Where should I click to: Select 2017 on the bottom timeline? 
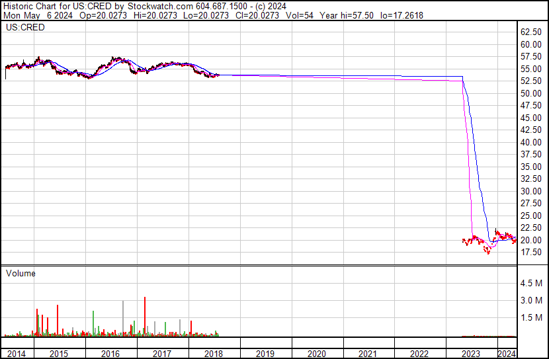[163, 354]
